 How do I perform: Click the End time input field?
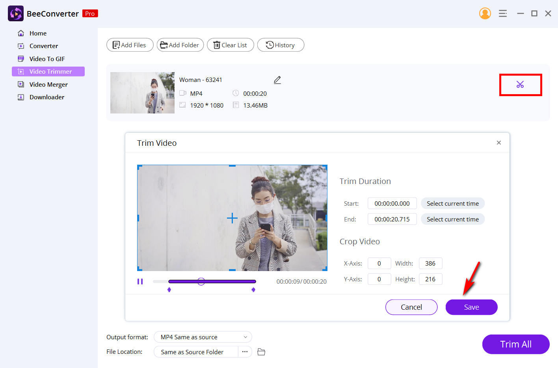pos(392,219)
